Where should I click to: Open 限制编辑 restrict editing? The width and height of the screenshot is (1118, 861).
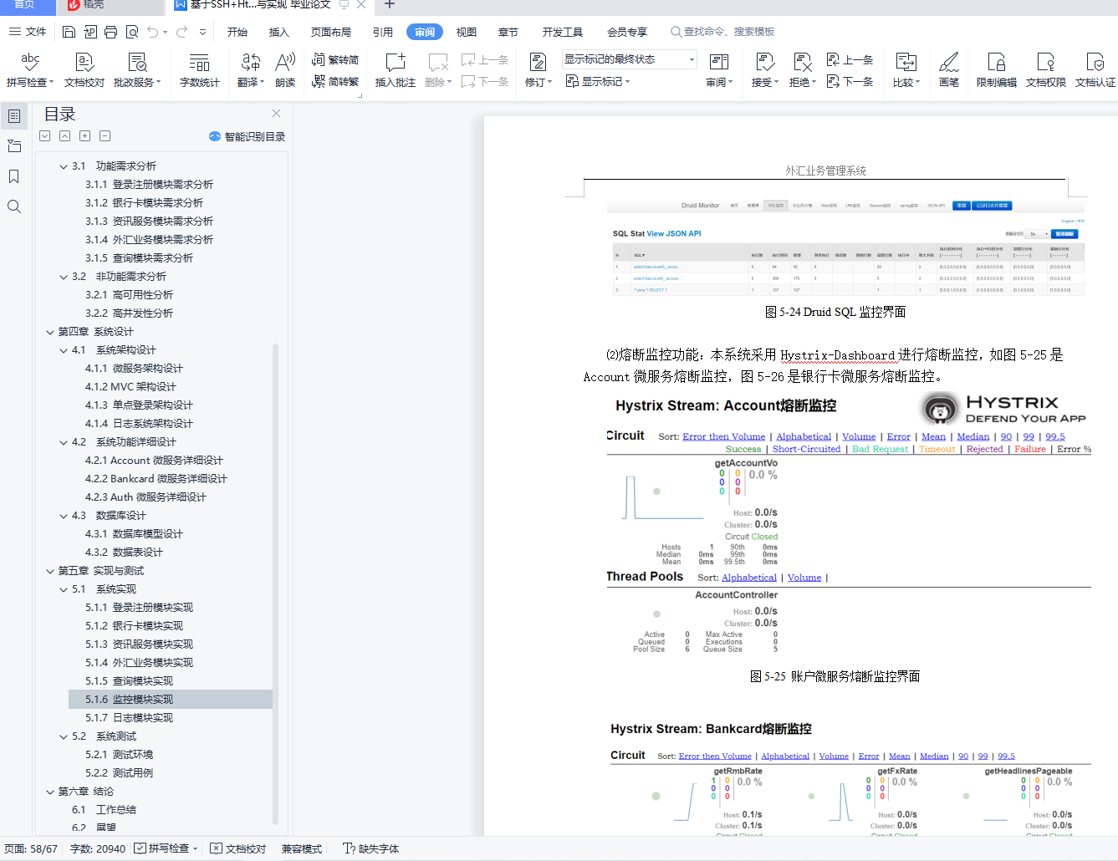tap(997, 70)
